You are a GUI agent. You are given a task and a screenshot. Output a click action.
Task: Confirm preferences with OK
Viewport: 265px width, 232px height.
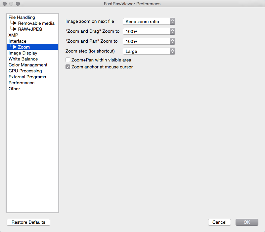pos(247,222)
